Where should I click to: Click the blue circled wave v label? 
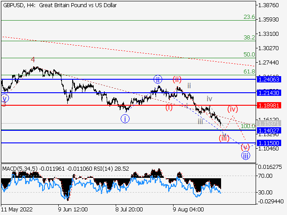tap(5, 99)
